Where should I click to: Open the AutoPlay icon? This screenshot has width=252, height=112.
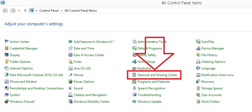point(198,42)
